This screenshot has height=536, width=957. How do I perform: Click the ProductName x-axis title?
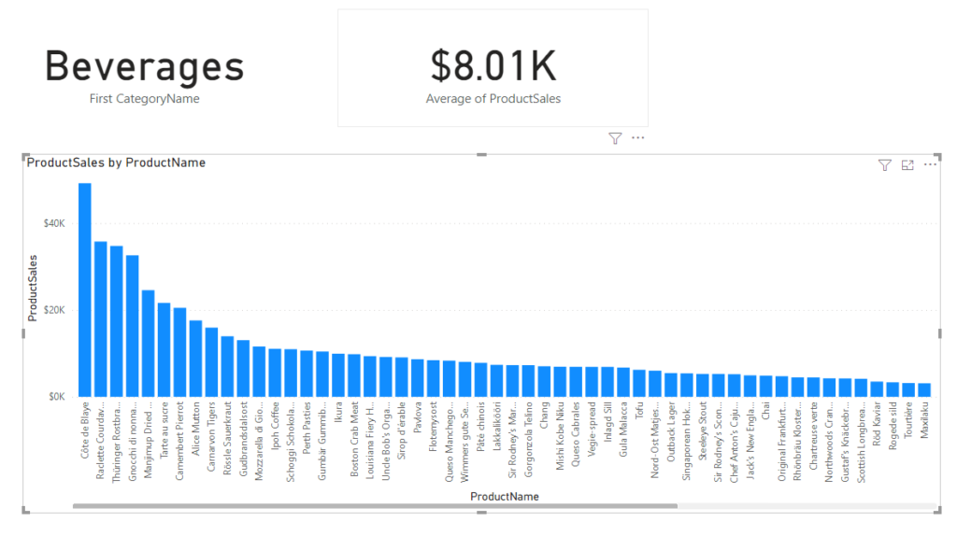(x=504, y=497)
